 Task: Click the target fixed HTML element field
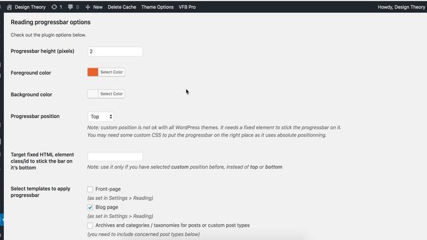pyautogui.click(x=115, y=157)
